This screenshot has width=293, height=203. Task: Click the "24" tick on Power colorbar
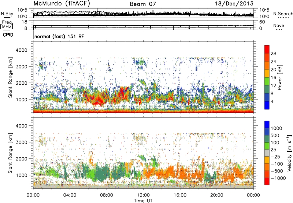[x=273, y=62]
